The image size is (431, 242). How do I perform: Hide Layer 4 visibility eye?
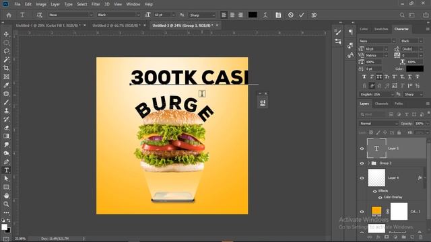tap(362, 177)
